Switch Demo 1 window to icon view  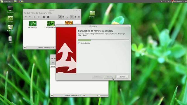click(x=72, y=17)
